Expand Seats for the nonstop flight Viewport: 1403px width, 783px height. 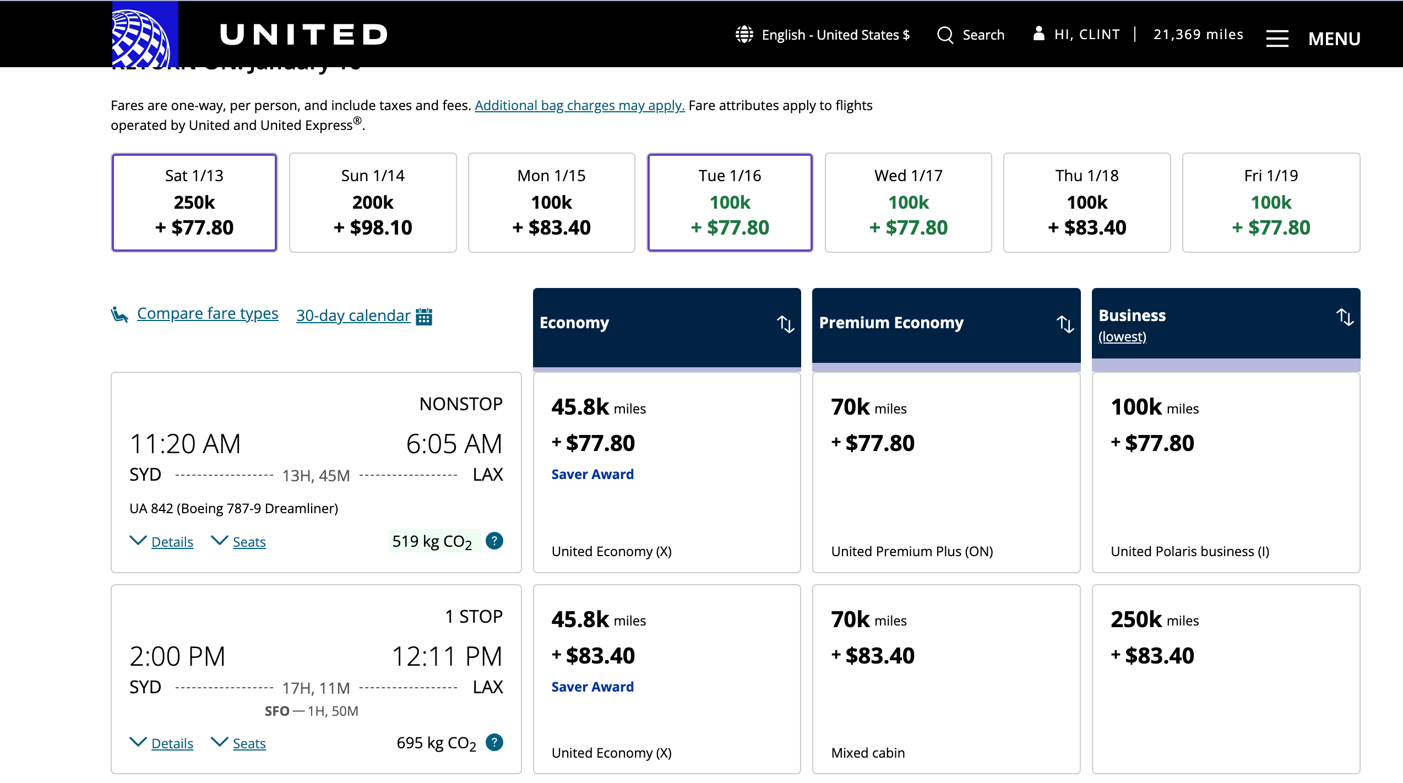(x=248, y=542)
